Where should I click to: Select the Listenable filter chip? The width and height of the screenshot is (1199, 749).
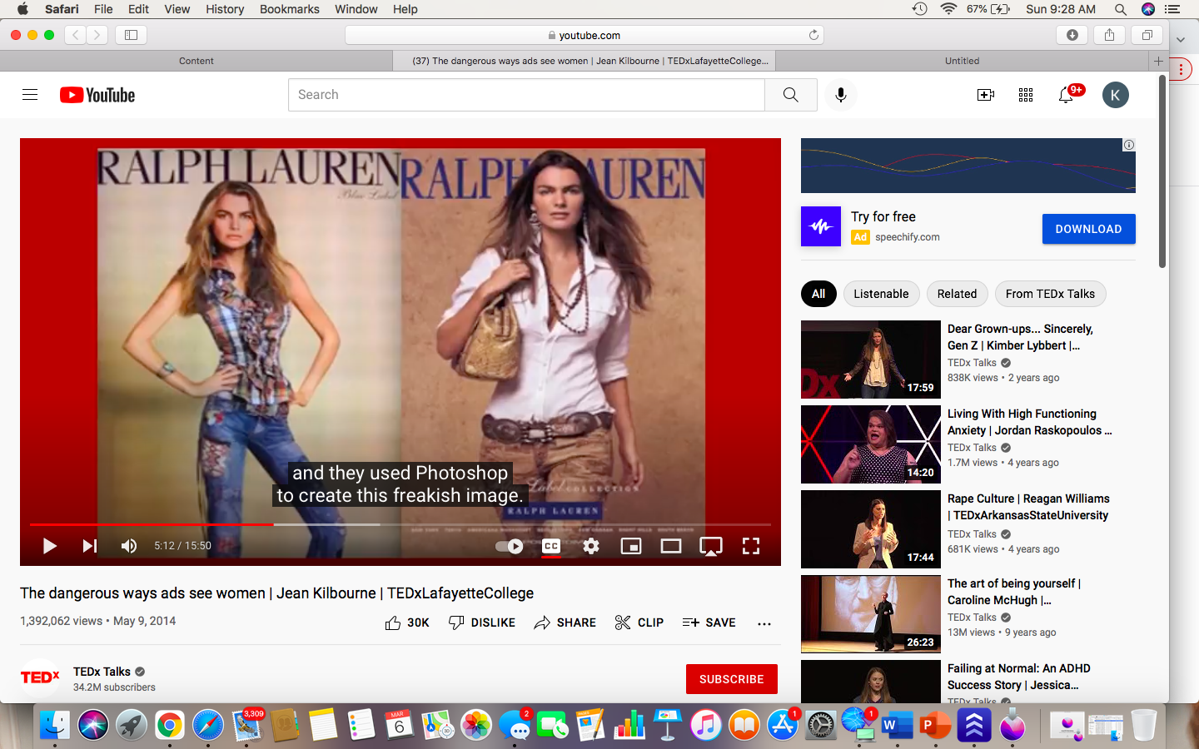coord(881,294)
